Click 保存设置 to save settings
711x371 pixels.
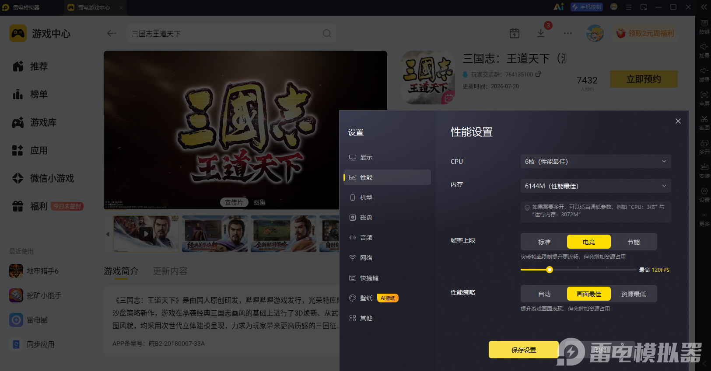coord(524,350)
